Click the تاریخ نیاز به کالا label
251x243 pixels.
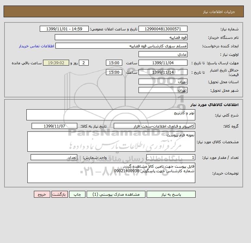point(94,126)
